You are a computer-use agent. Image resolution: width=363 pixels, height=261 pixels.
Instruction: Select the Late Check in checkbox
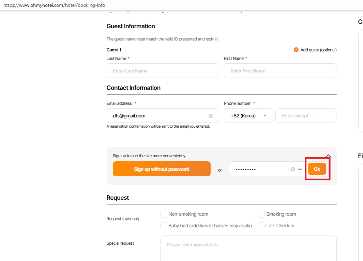[x=261, y=226]
